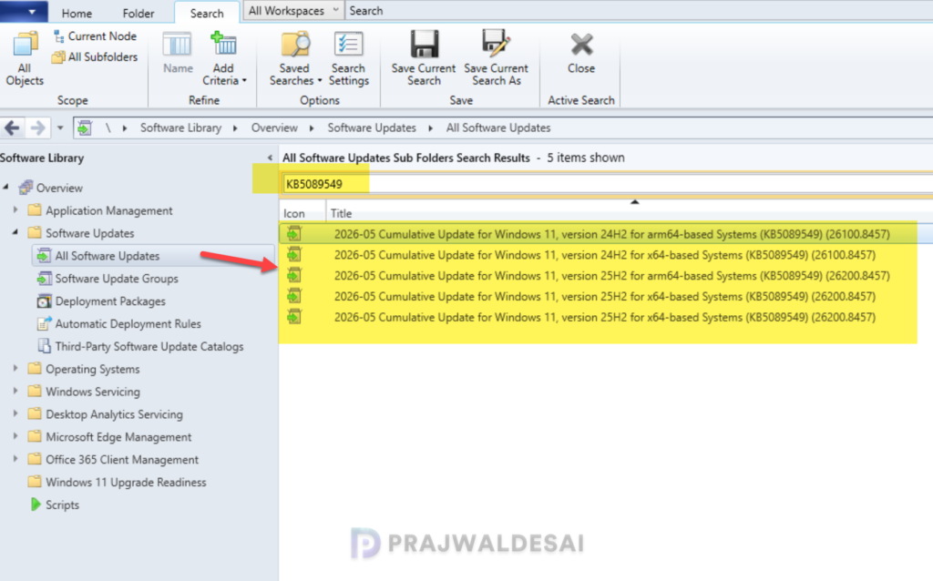The height and width of the screenshot is (581, 933).
Task: Click Software Library in breadcrumb
Action: tap(181, 127)
